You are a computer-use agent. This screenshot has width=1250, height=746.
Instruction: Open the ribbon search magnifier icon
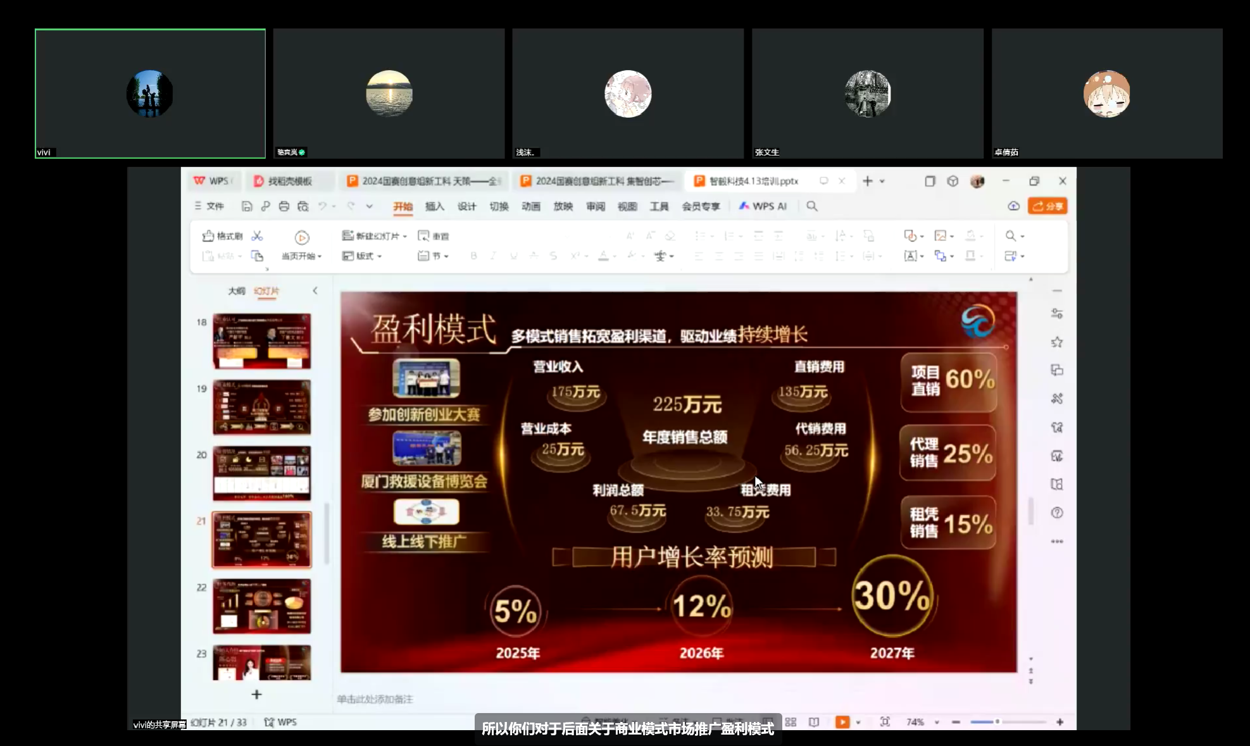[x=812, y=206]
